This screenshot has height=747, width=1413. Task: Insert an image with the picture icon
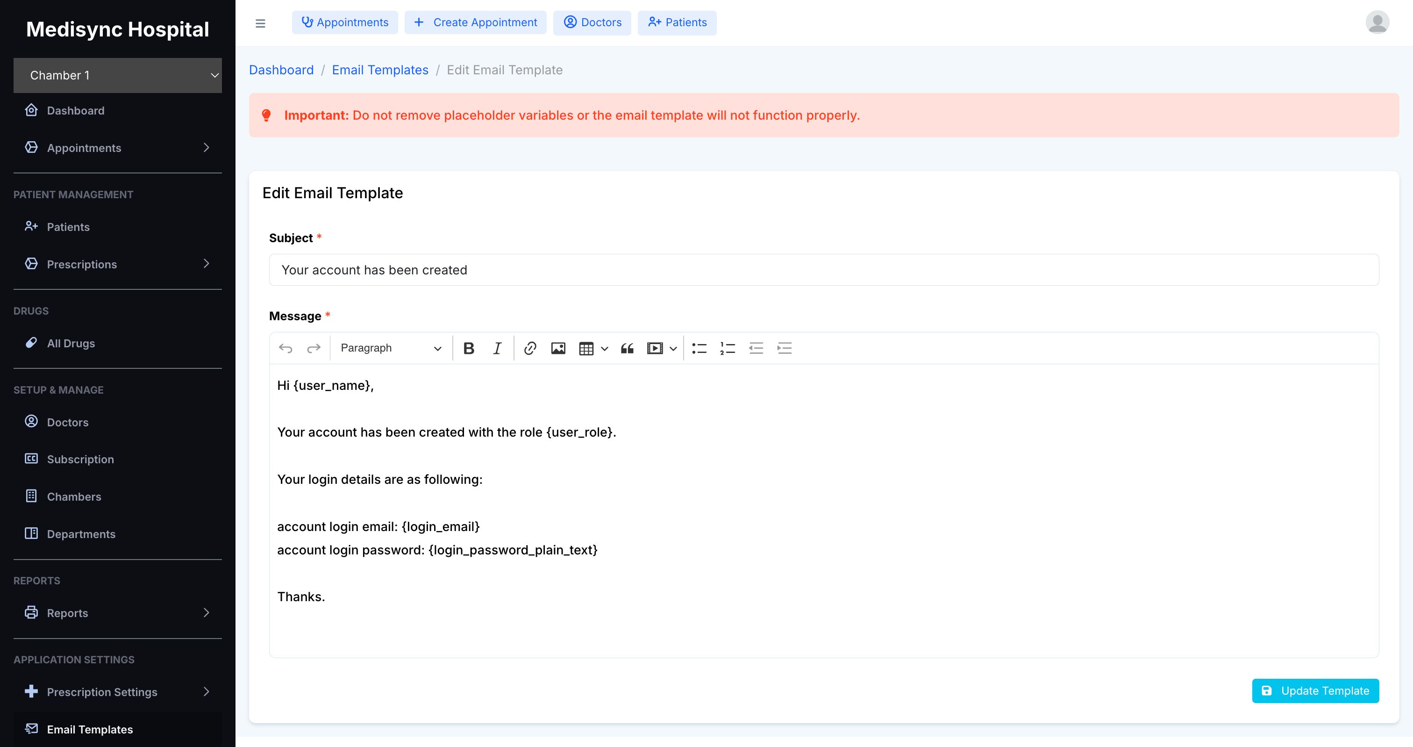pos(558,348)
